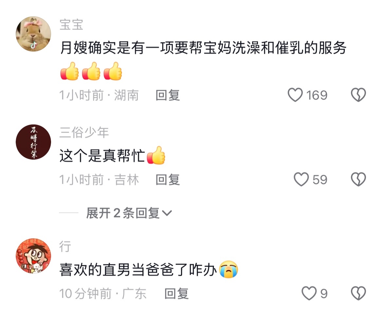Screen dimensions: 383x316
Task: Open username 行
Action: pyautogui.click(x=65, y=246)
